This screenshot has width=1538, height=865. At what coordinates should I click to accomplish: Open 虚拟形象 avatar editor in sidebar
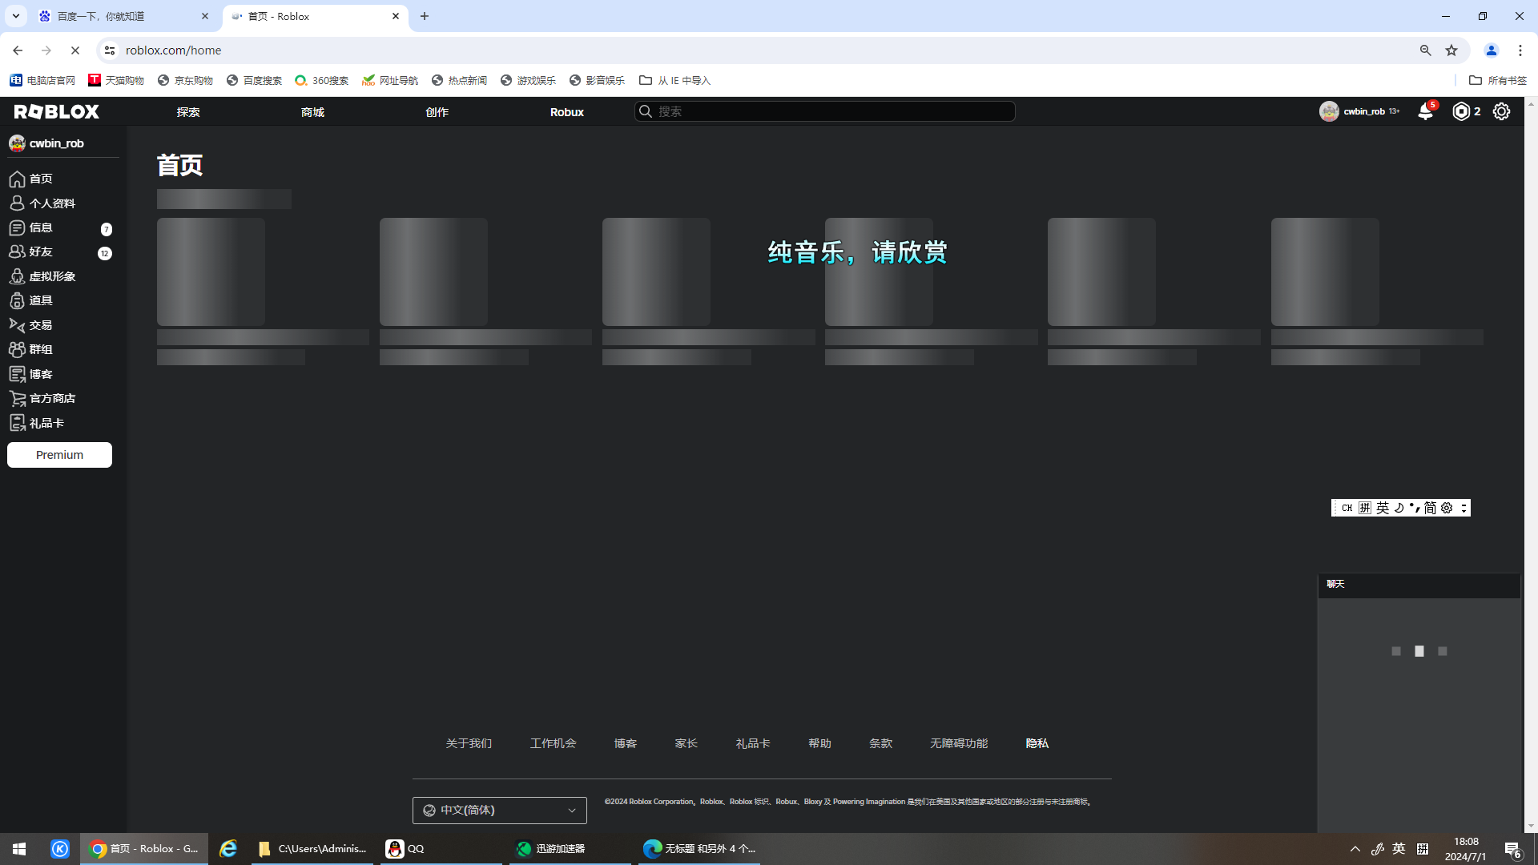pyautogui.click(x=42, y=276)
